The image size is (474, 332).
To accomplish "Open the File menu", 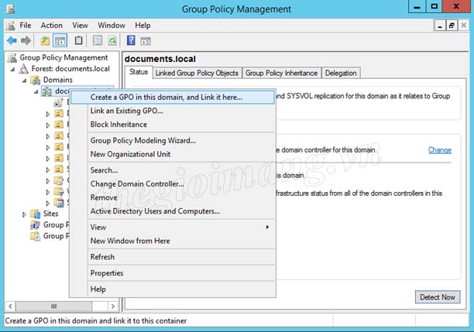I will 26,26.
